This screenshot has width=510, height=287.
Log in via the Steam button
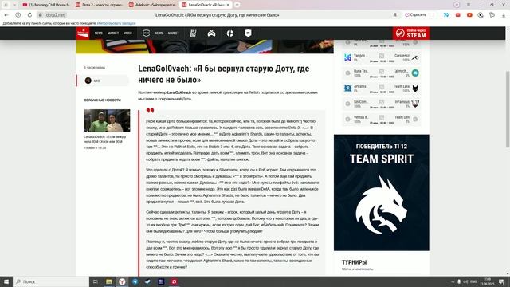click(x=411, y=33)
